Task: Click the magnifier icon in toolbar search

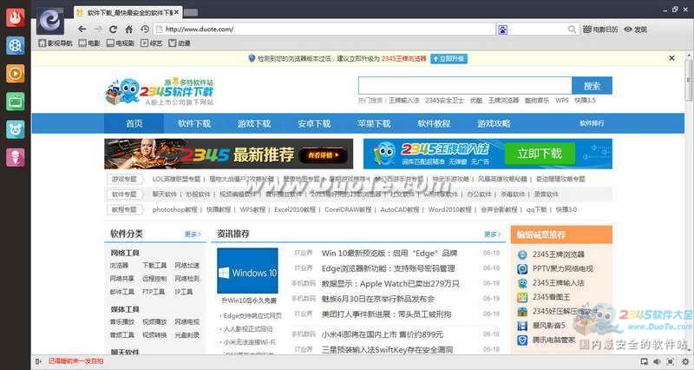Action: (x=572, y=30)
